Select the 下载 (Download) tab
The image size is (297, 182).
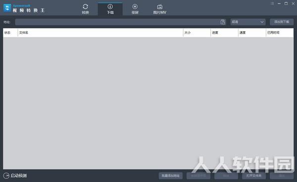(110, 9)
